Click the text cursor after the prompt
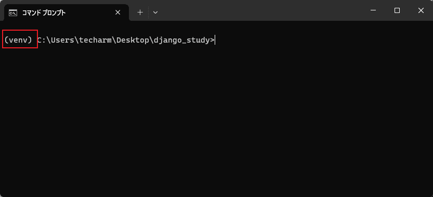 tap(215, 41)
